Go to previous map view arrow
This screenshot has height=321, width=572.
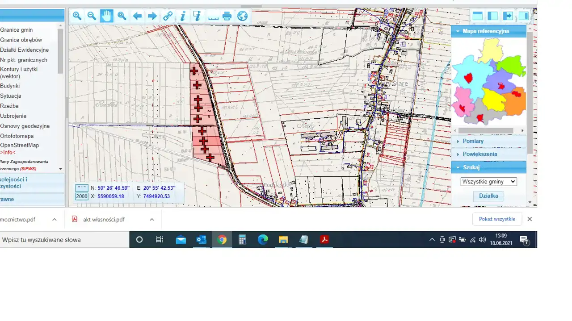(137, 16)
